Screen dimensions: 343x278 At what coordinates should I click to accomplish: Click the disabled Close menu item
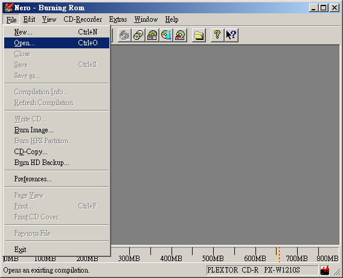point(57,54)
